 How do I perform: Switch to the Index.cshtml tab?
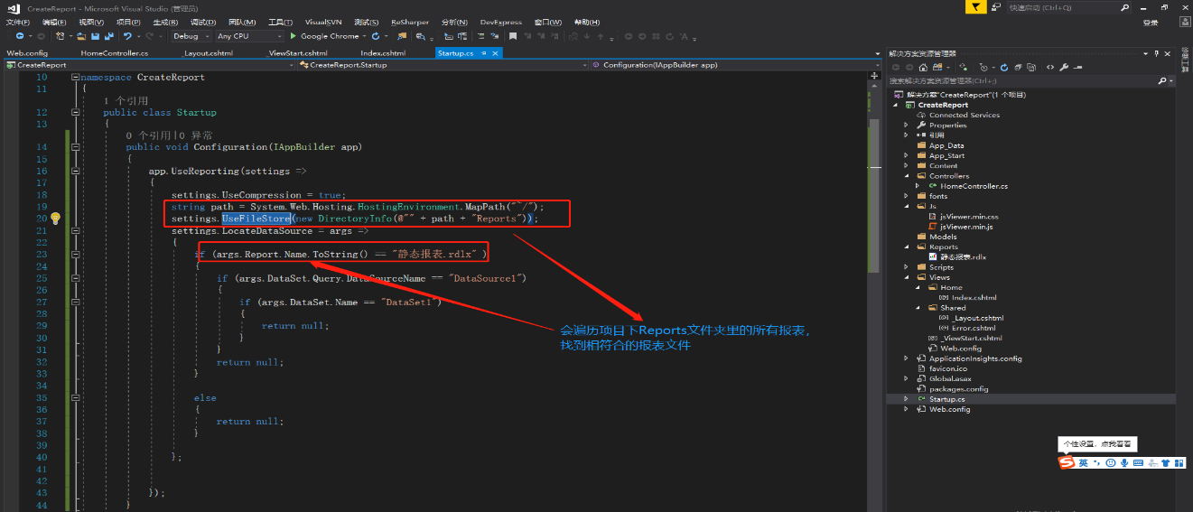383,53
